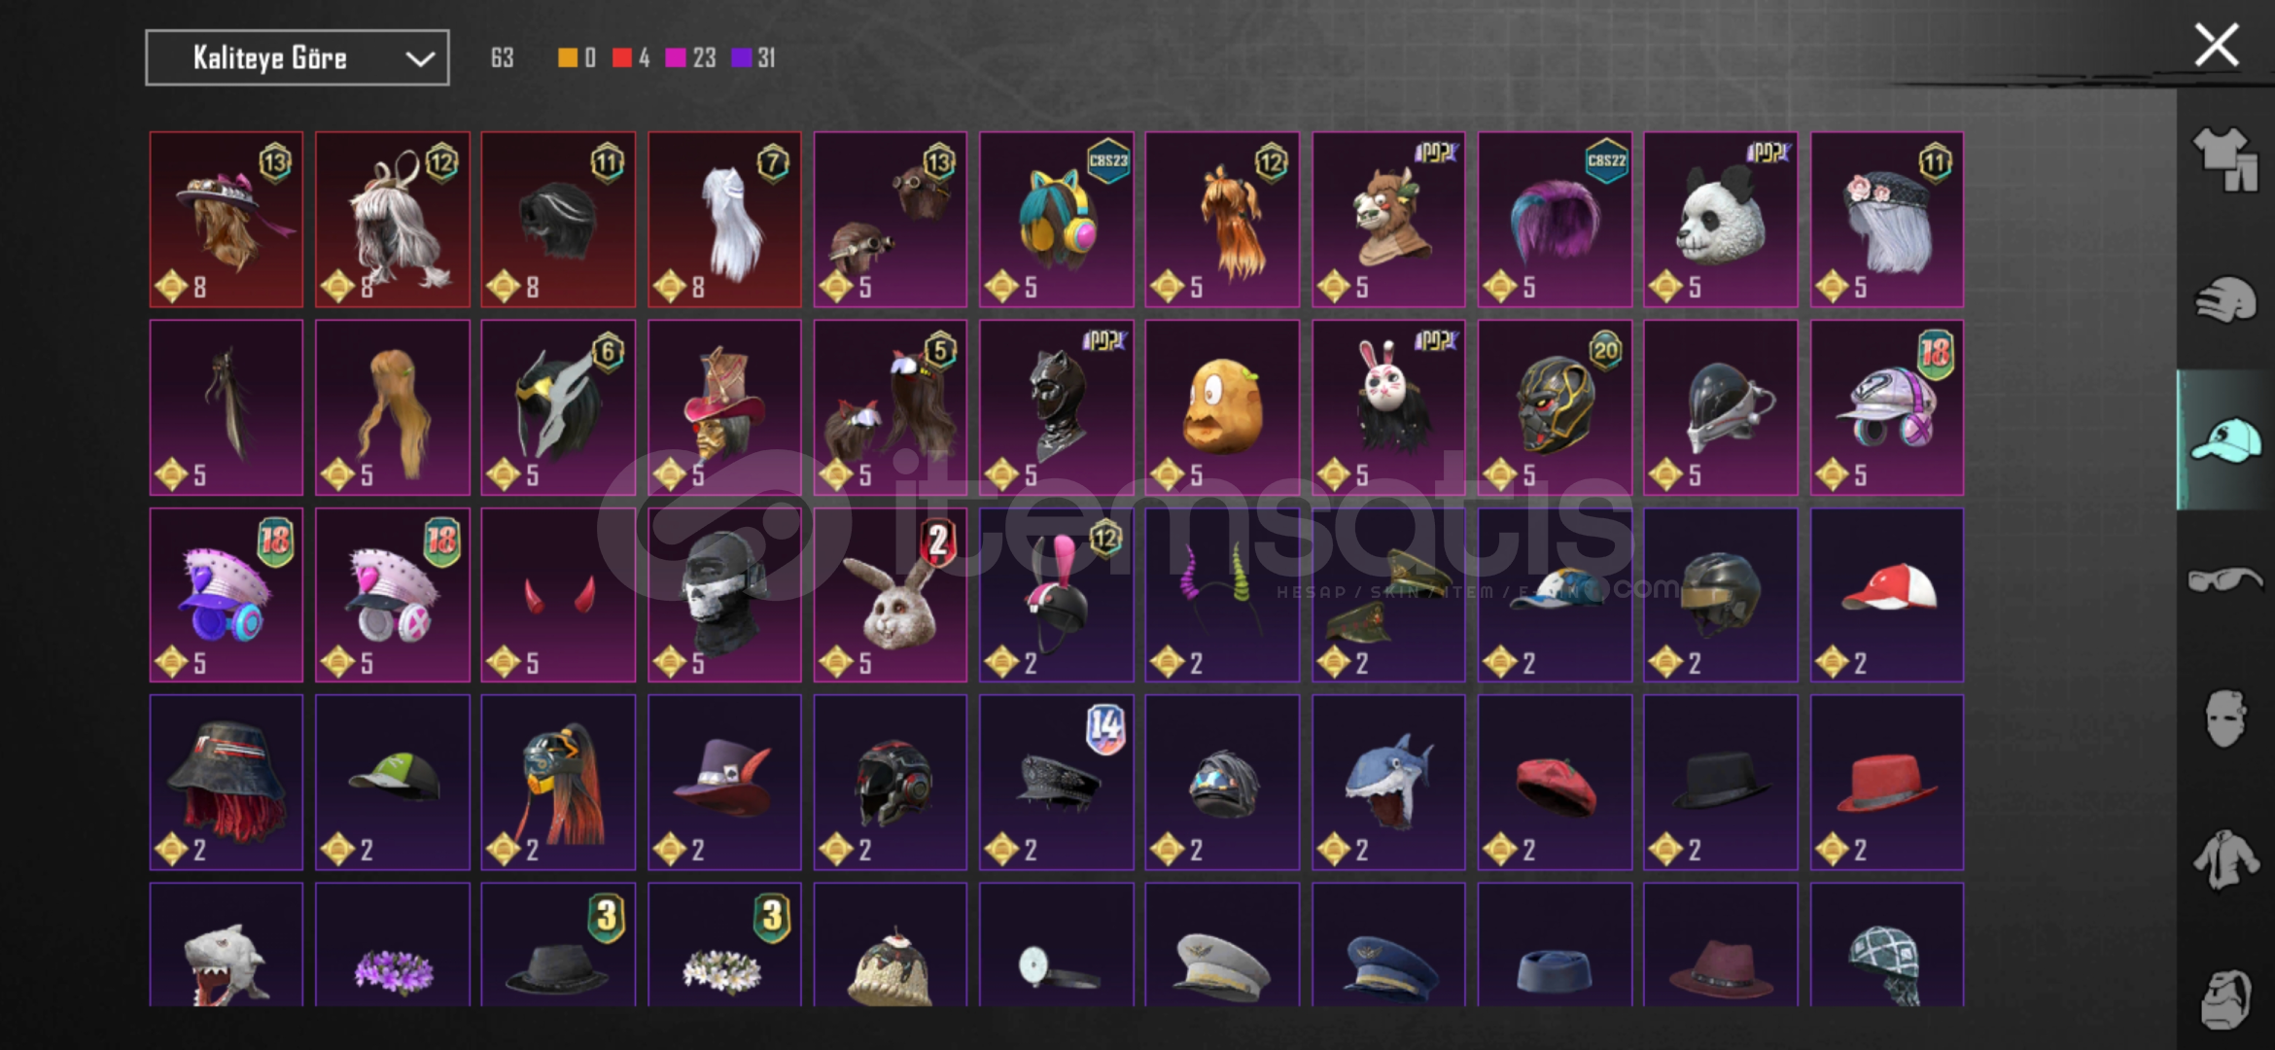Open the glasses category icon
This screenshot has height=1050, width=2275.
coord(2224,580)
